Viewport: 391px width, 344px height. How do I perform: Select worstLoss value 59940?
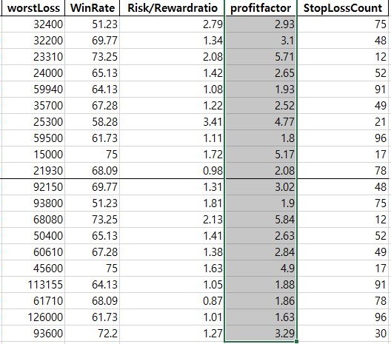point(33,90)
